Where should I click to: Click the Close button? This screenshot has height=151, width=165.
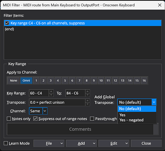(146, 143)
